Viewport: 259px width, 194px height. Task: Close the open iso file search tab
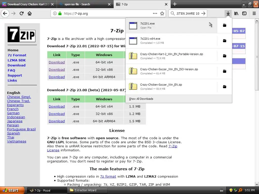(109, 4)
